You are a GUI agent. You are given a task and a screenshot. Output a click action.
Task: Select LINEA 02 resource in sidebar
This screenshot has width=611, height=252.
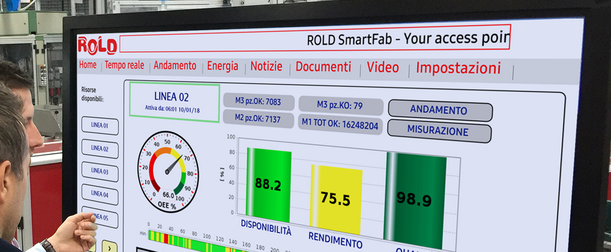(x=100, y=148)
